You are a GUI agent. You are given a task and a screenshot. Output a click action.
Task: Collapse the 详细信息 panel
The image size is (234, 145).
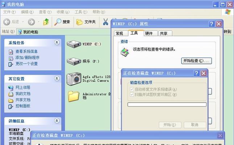click(x=57, y=121)
